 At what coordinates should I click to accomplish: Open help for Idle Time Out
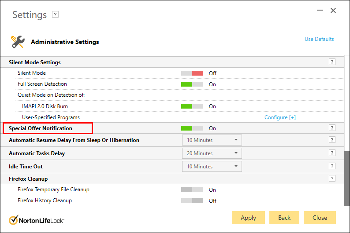[332, 166]
